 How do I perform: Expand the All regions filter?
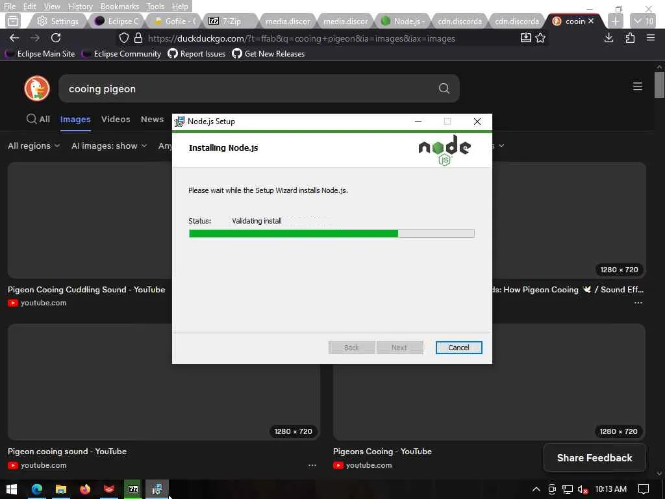(x=34, y=146)
